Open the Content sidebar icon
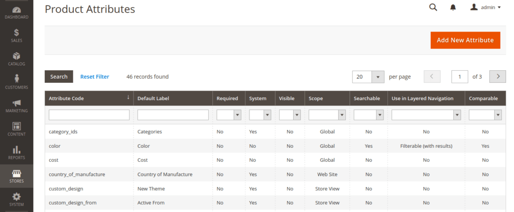Image resolution: width=514 pixels, height=212 pixels. [17, 129]
